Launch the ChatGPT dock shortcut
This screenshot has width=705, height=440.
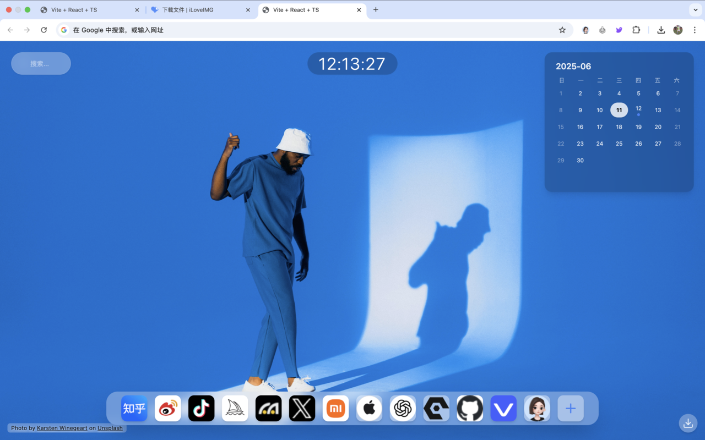tap(403, 409)
